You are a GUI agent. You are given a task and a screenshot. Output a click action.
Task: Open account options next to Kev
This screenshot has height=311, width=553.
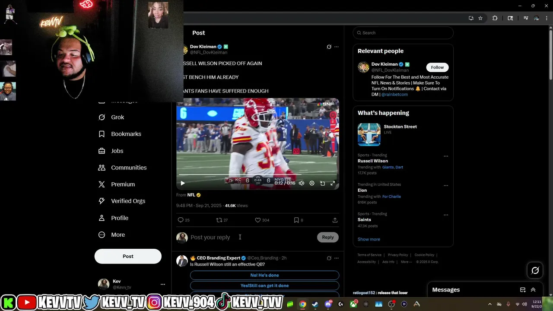(163, 284)
